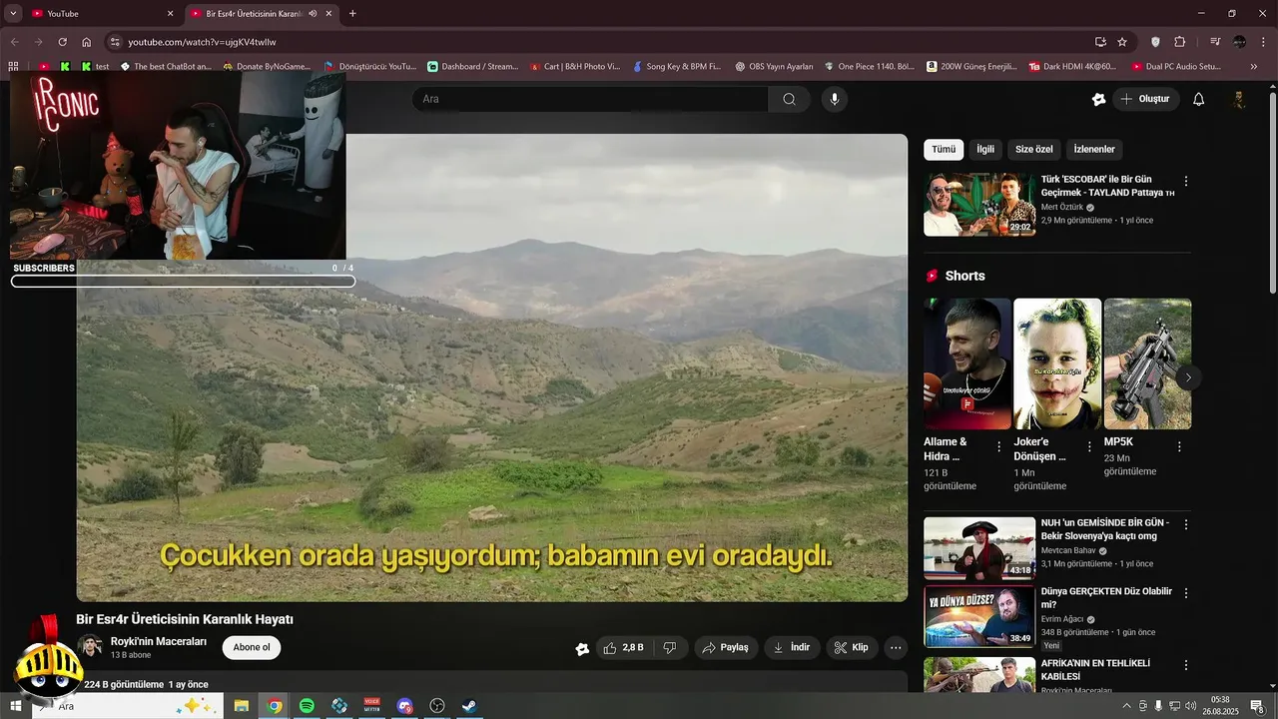This screenshot has height=719, width=1278.
Task: Open options for Allame & Hidra short
Action: tap(999, 447)
